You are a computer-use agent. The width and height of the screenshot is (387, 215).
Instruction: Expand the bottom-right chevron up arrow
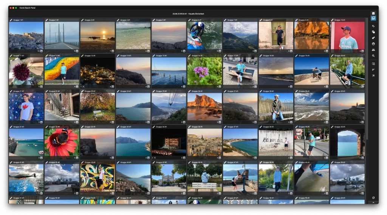tap(373, 203)
